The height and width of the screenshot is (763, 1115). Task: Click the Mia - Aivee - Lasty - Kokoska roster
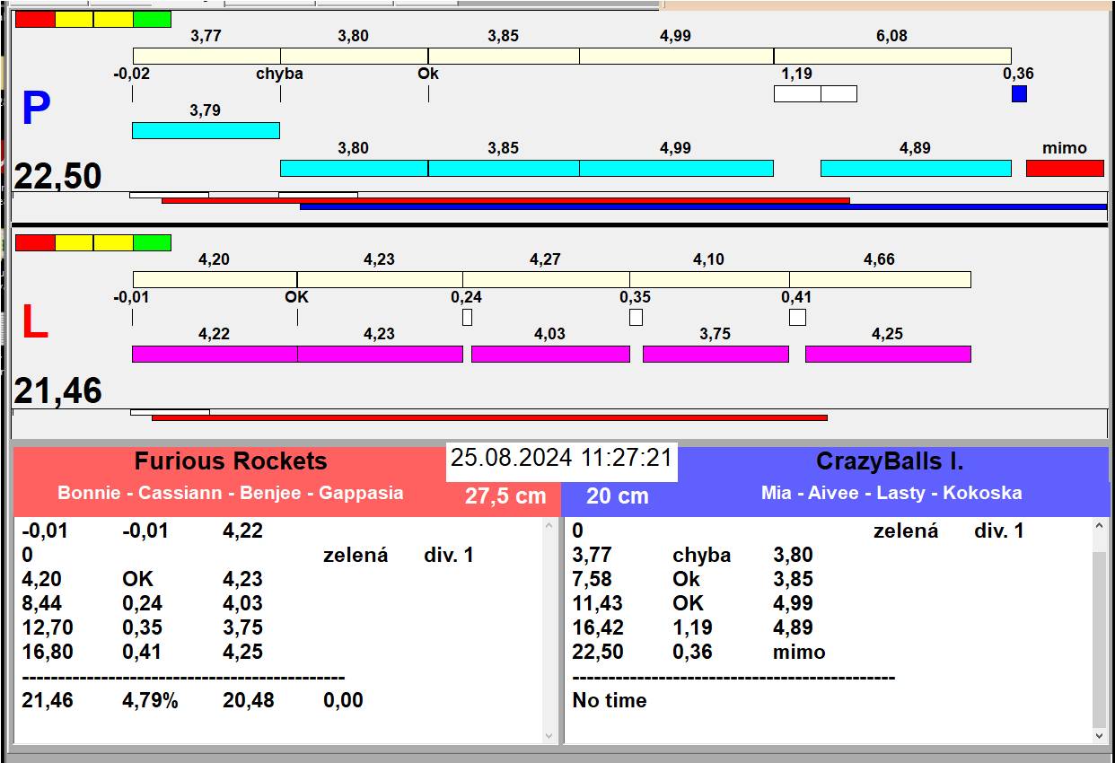coord(891,493)
